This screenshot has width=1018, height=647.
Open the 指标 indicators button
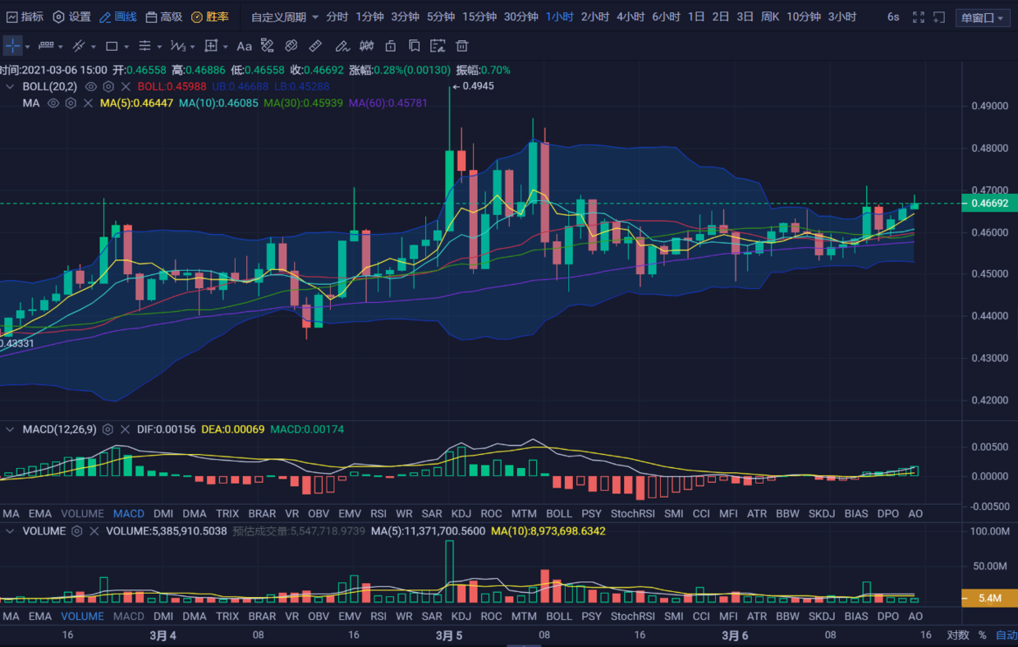click(25, 17)
